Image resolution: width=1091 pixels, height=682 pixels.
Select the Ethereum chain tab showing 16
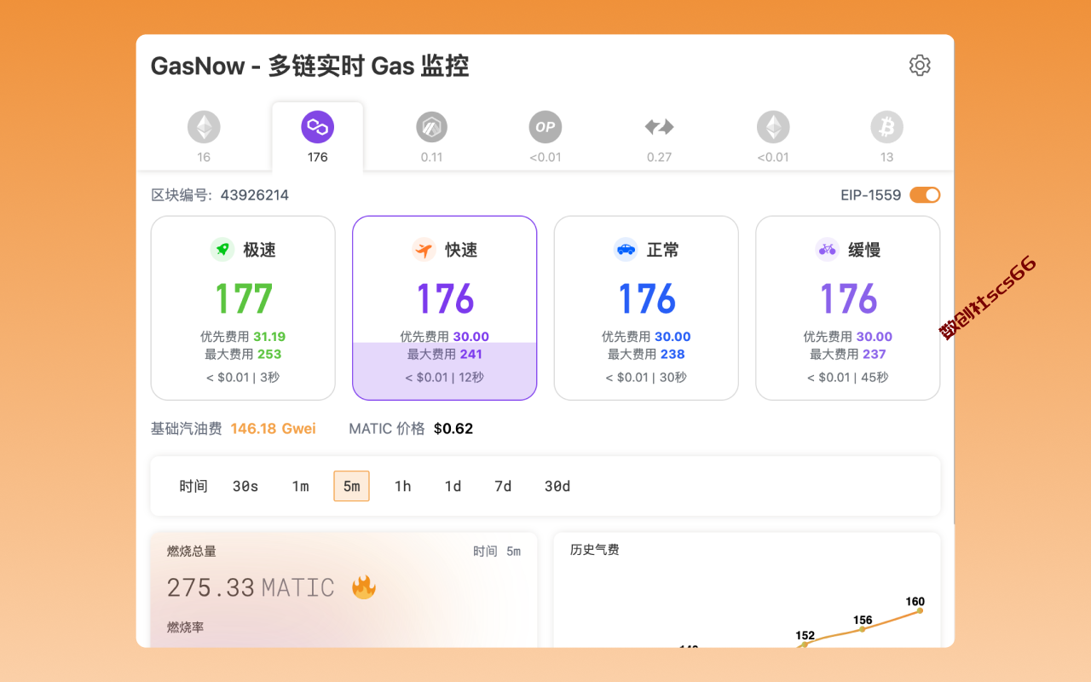tap(204, 136)
